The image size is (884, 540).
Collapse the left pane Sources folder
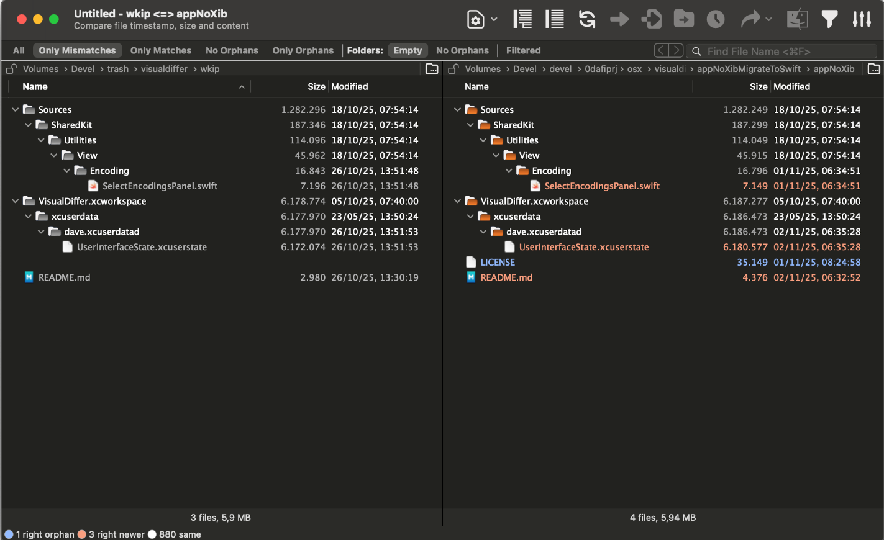point(16,110)
